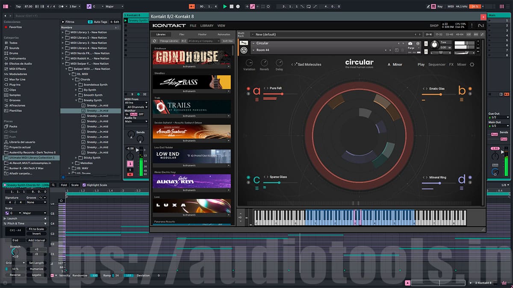
Task: Open the Plug-Ins browser category
Action: pyautogui.click(x=15, y=84)
